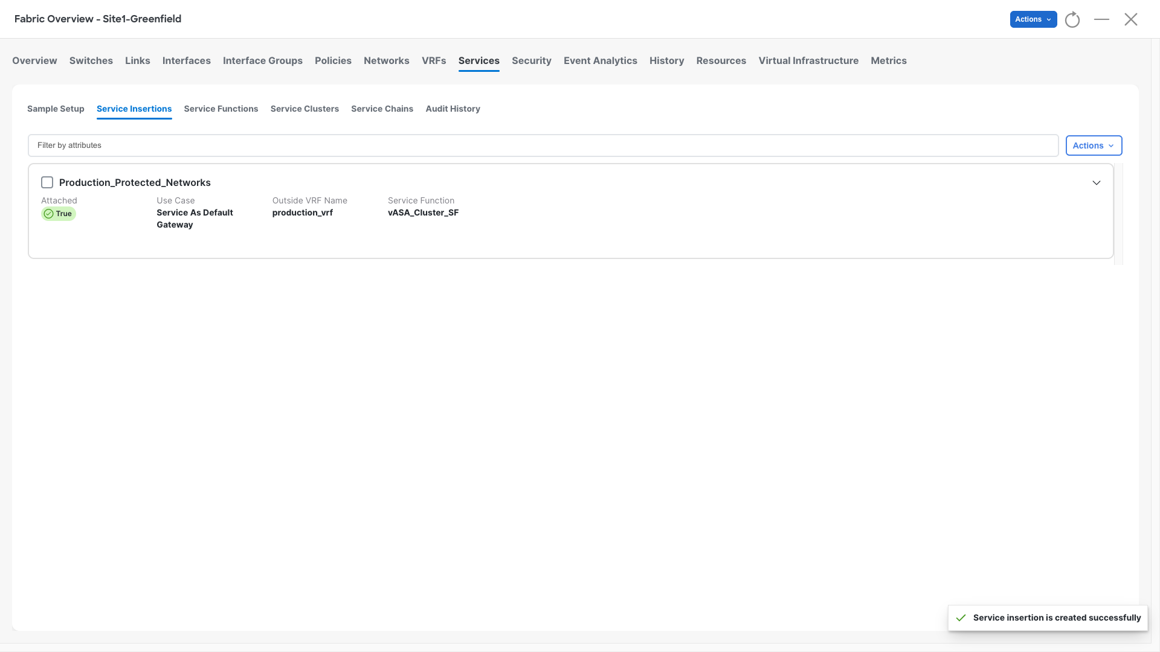Select the Production_Protected_Networks checkbox
Screen dimensions: 1160x652
47,182
